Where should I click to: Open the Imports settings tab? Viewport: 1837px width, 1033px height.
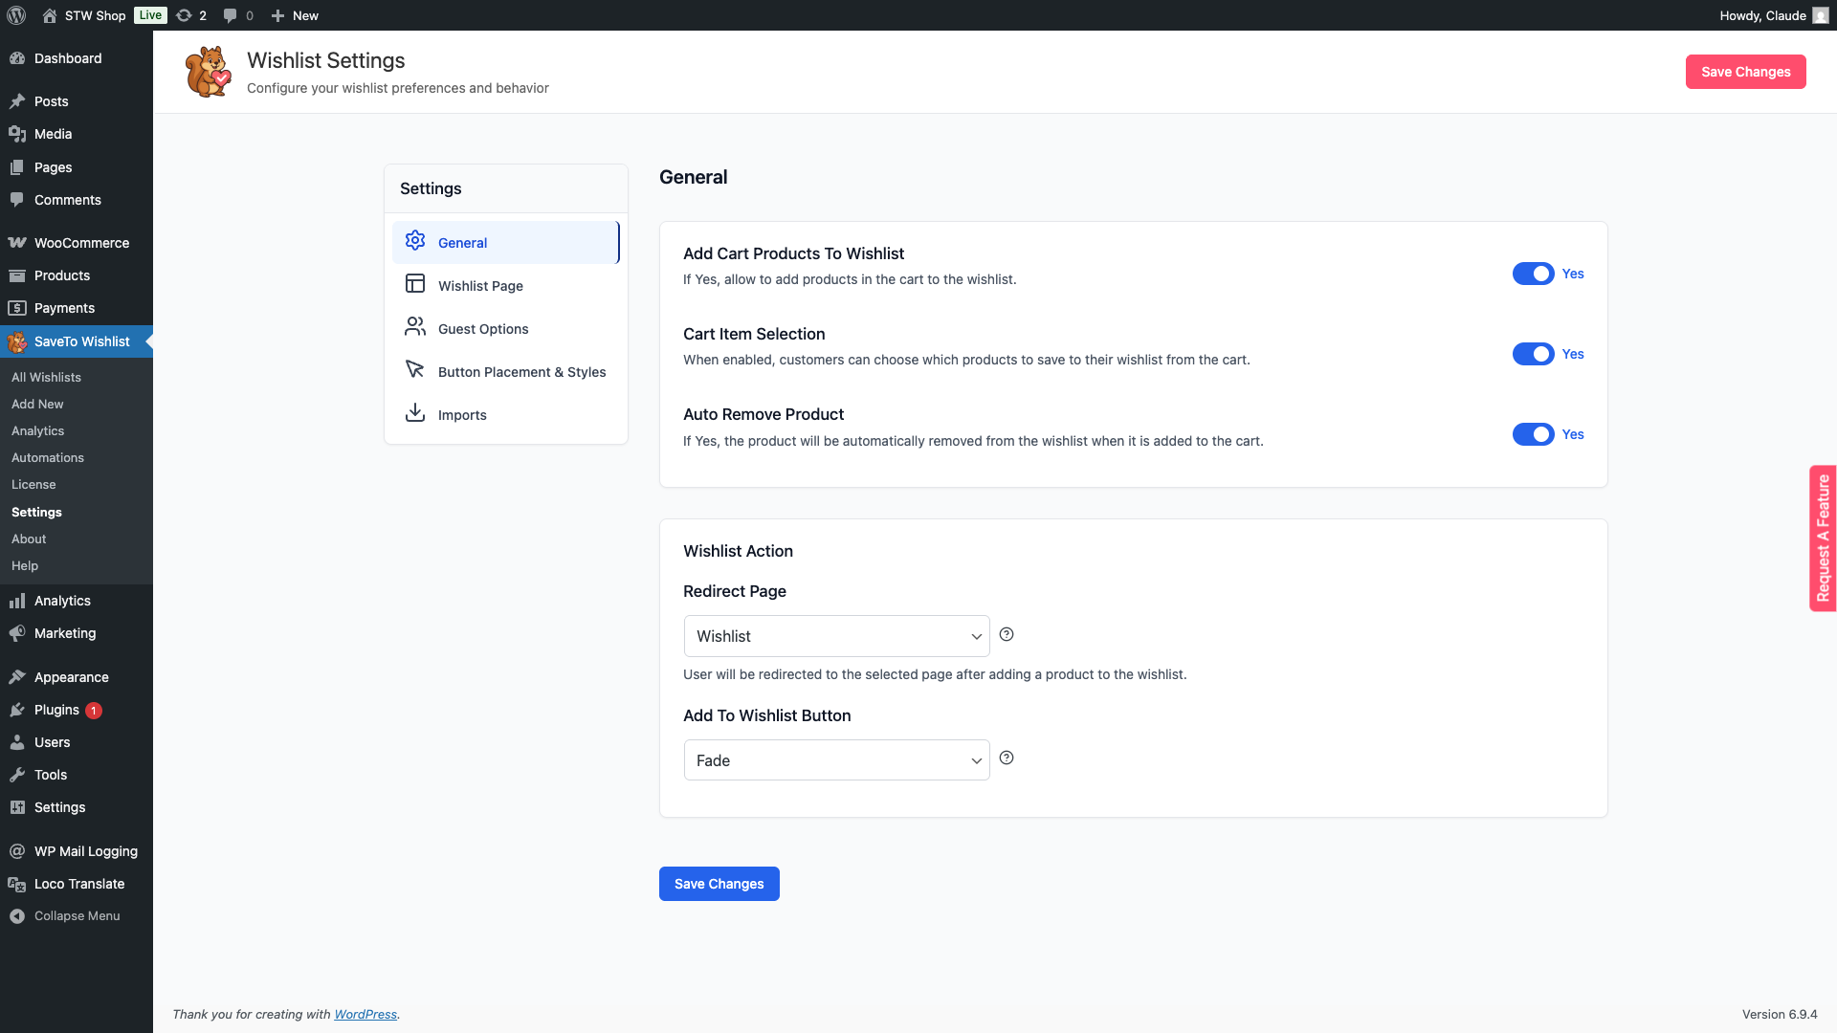coord(505,414)
